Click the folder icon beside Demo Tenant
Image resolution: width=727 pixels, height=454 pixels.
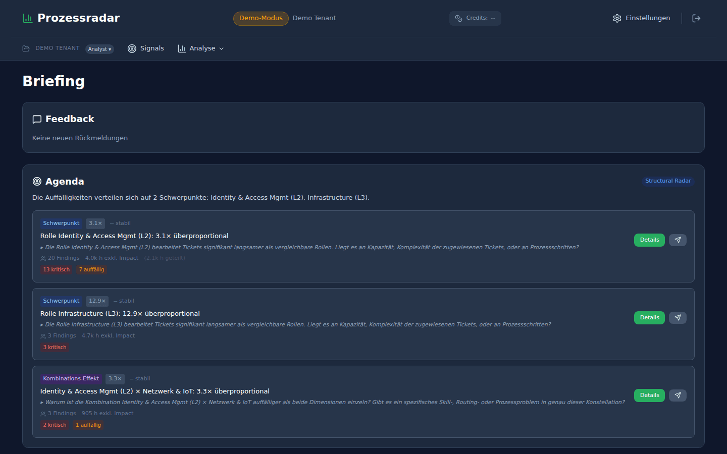pyautogui.click(x=26, y=48)
